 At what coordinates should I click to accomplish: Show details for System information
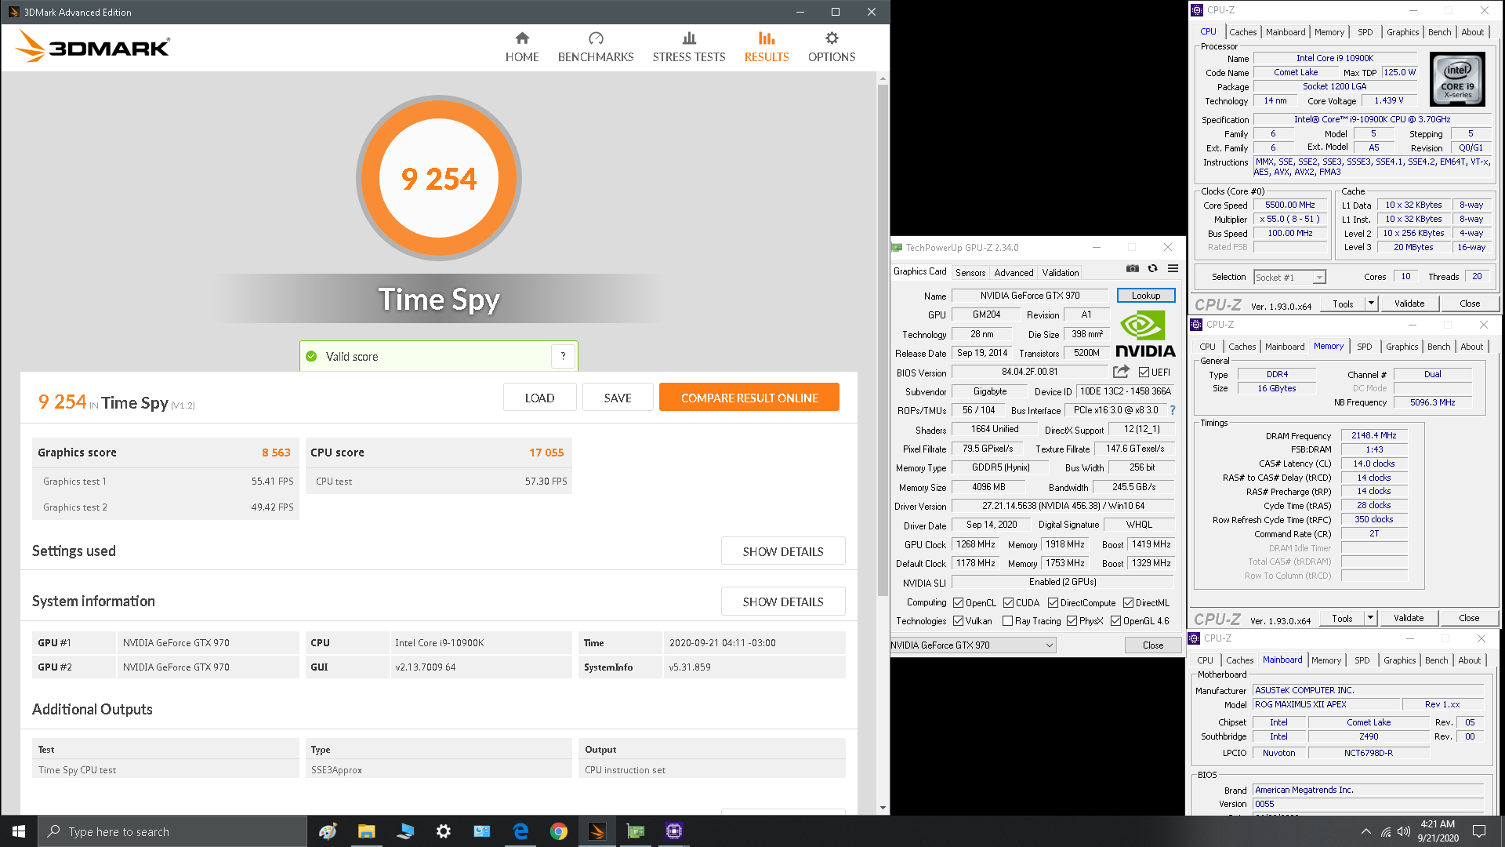[x=783, y=602]
